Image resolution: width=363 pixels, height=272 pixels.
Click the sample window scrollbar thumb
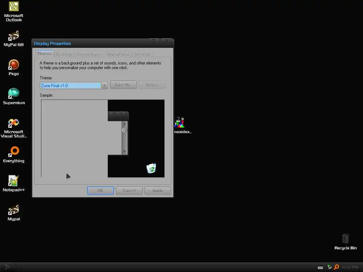tap(124, 130)
